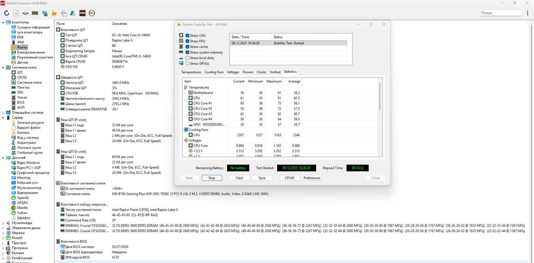The image size is (534, 263).
Task: Click the memory module toolbar icon
Action: click(x=35, y=13)
